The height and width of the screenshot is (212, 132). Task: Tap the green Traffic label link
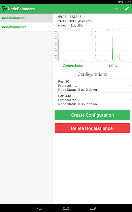[112, 65]
